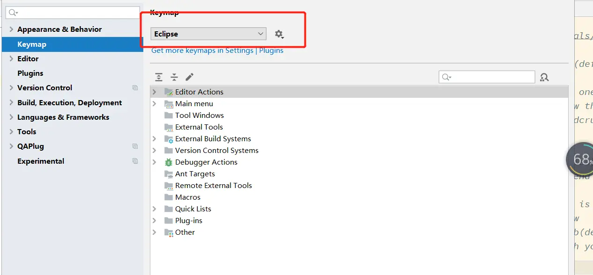Click the Macros folder icon
Image resolution: width=593 pixels, height=275 pixels.
click(x=169, y=197)
